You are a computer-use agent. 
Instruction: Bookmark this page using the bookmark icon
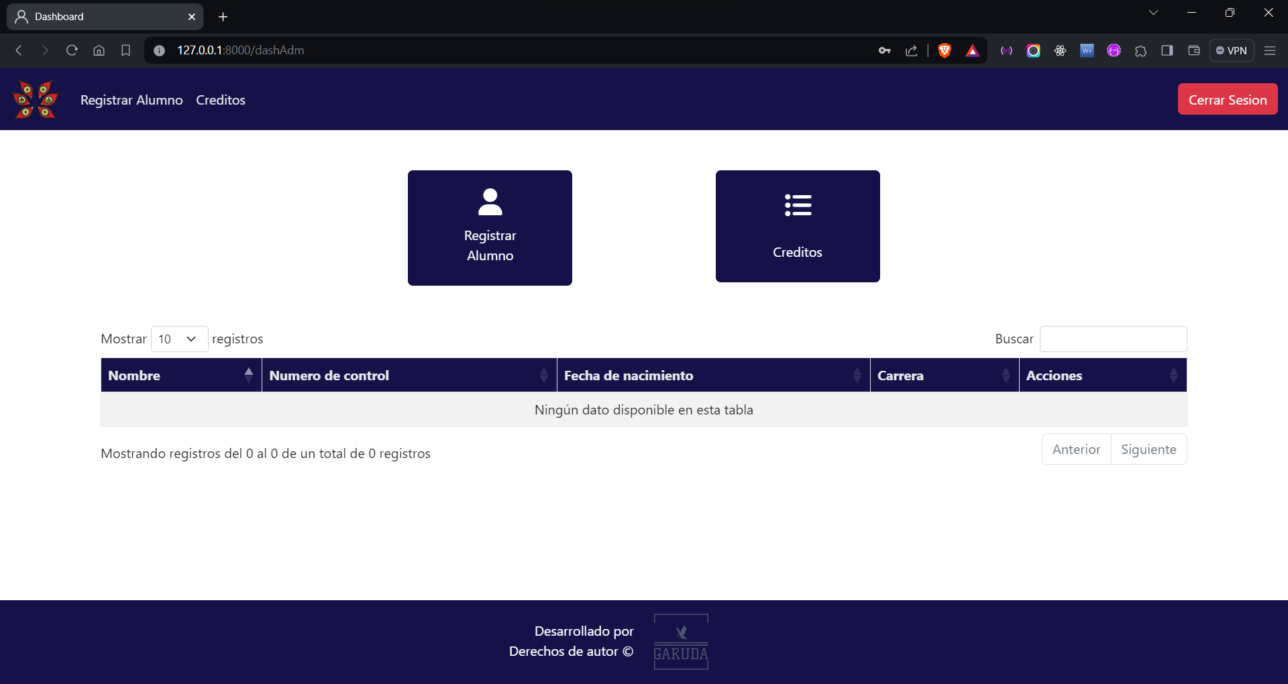pos(125,50)
